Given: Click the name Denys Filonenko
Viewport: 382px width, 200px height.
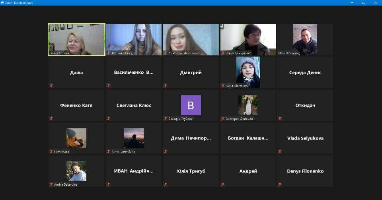Looking at the screenshot, I should [x=305, y=171].
